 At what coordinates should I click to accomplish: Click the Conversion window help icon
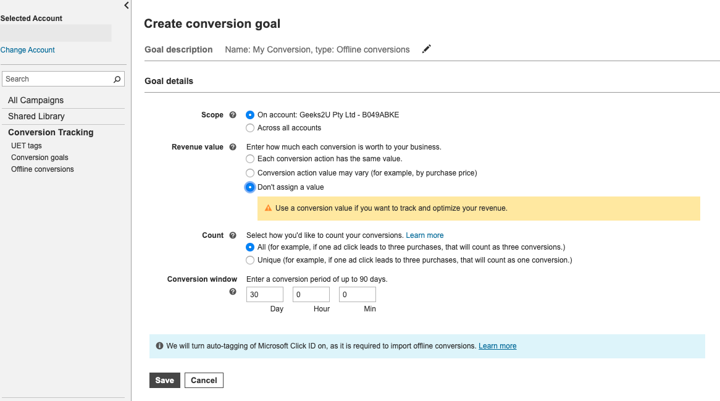tap(233, 290)
